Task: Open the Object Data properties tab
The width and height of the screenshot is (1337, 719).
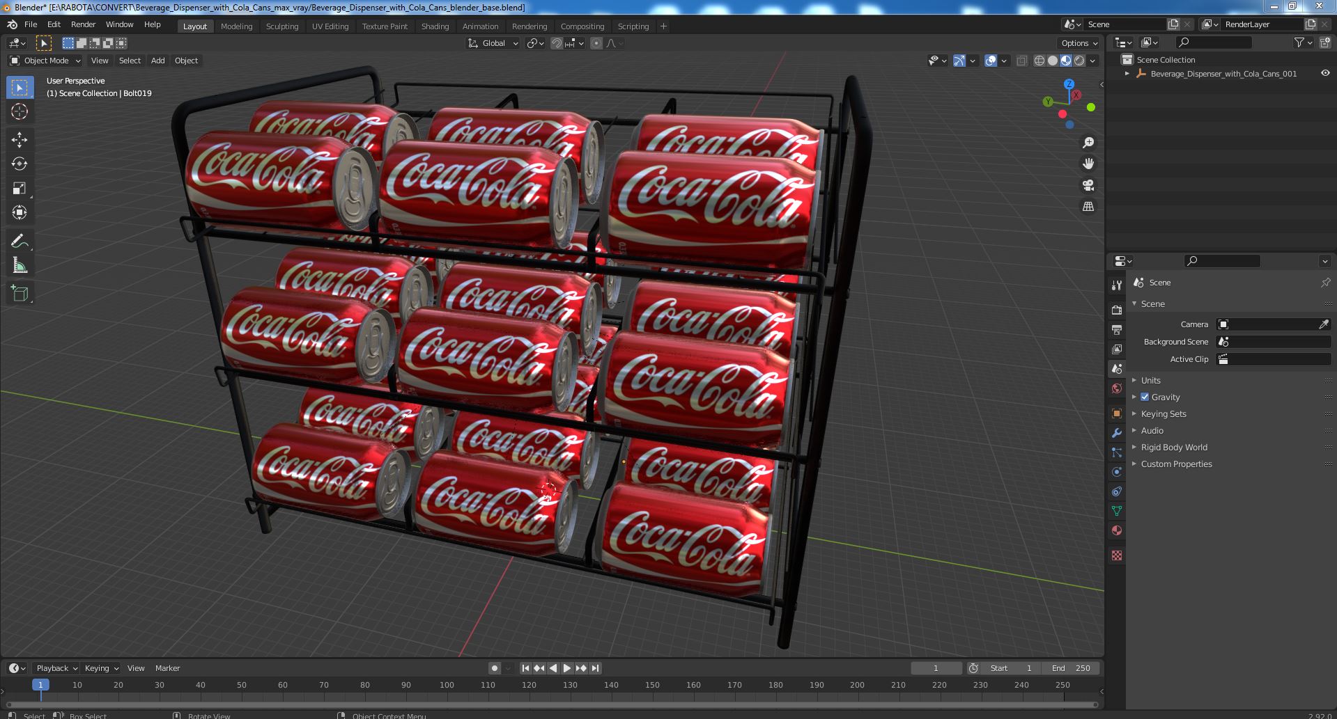Action: click(x=1117, y=511)
